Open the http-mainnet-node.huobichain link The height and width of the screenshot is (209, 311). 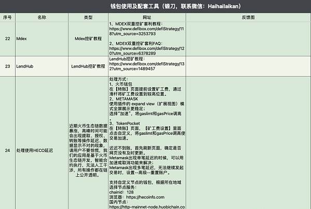click(x=147, y=207)
